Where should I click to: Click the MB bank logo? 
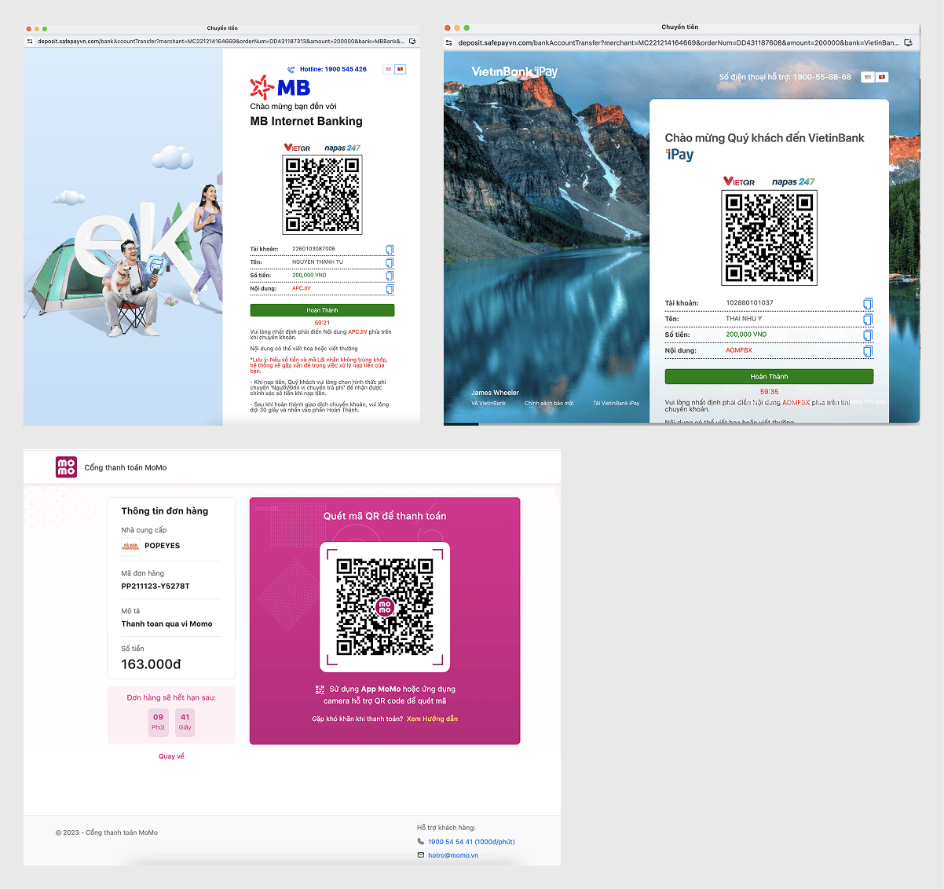[280, 86]
